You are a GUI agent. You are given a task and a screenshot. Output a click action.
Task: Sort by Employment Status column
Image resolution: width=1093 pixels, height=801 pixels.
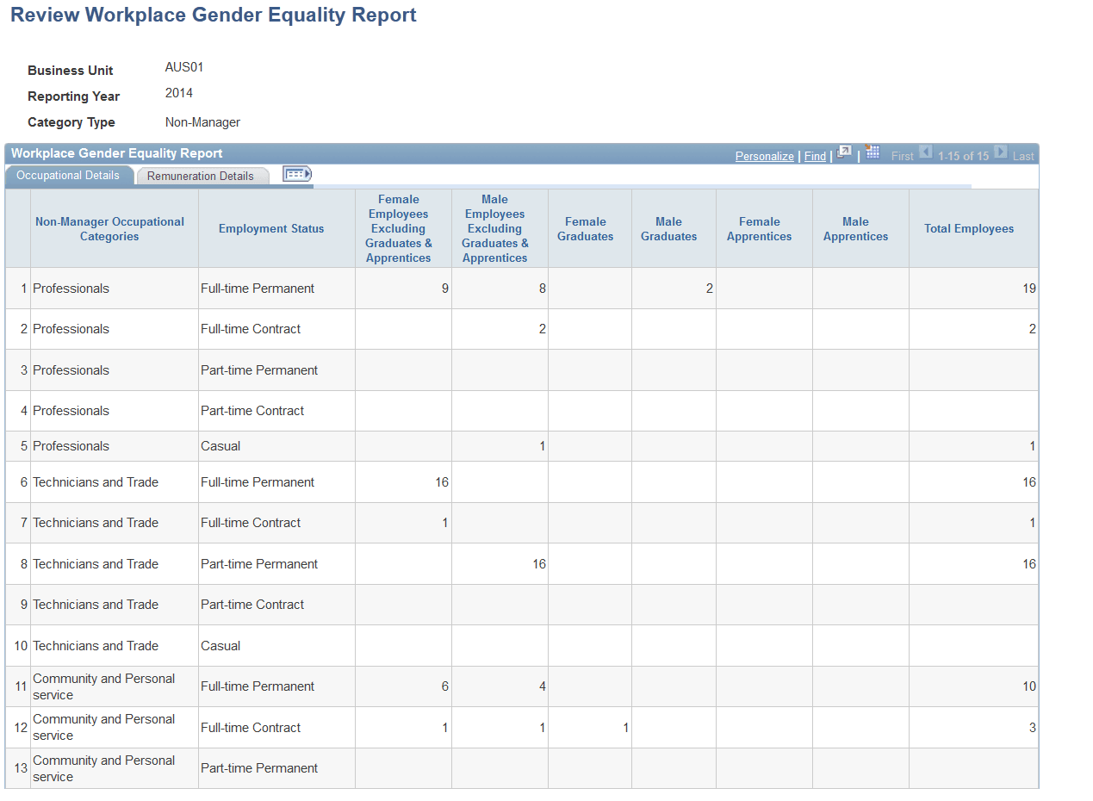tap(271, 227)
